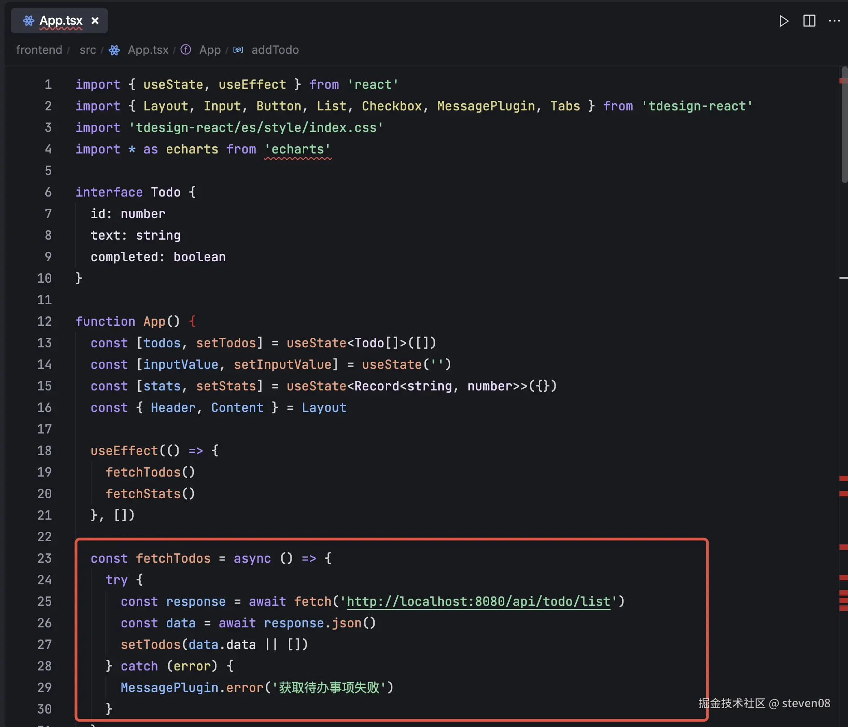Screen dimensions: 848x727
Task: Click the React icon in breadcrumb
Action: pyautogui.click(x=114, y=50)
